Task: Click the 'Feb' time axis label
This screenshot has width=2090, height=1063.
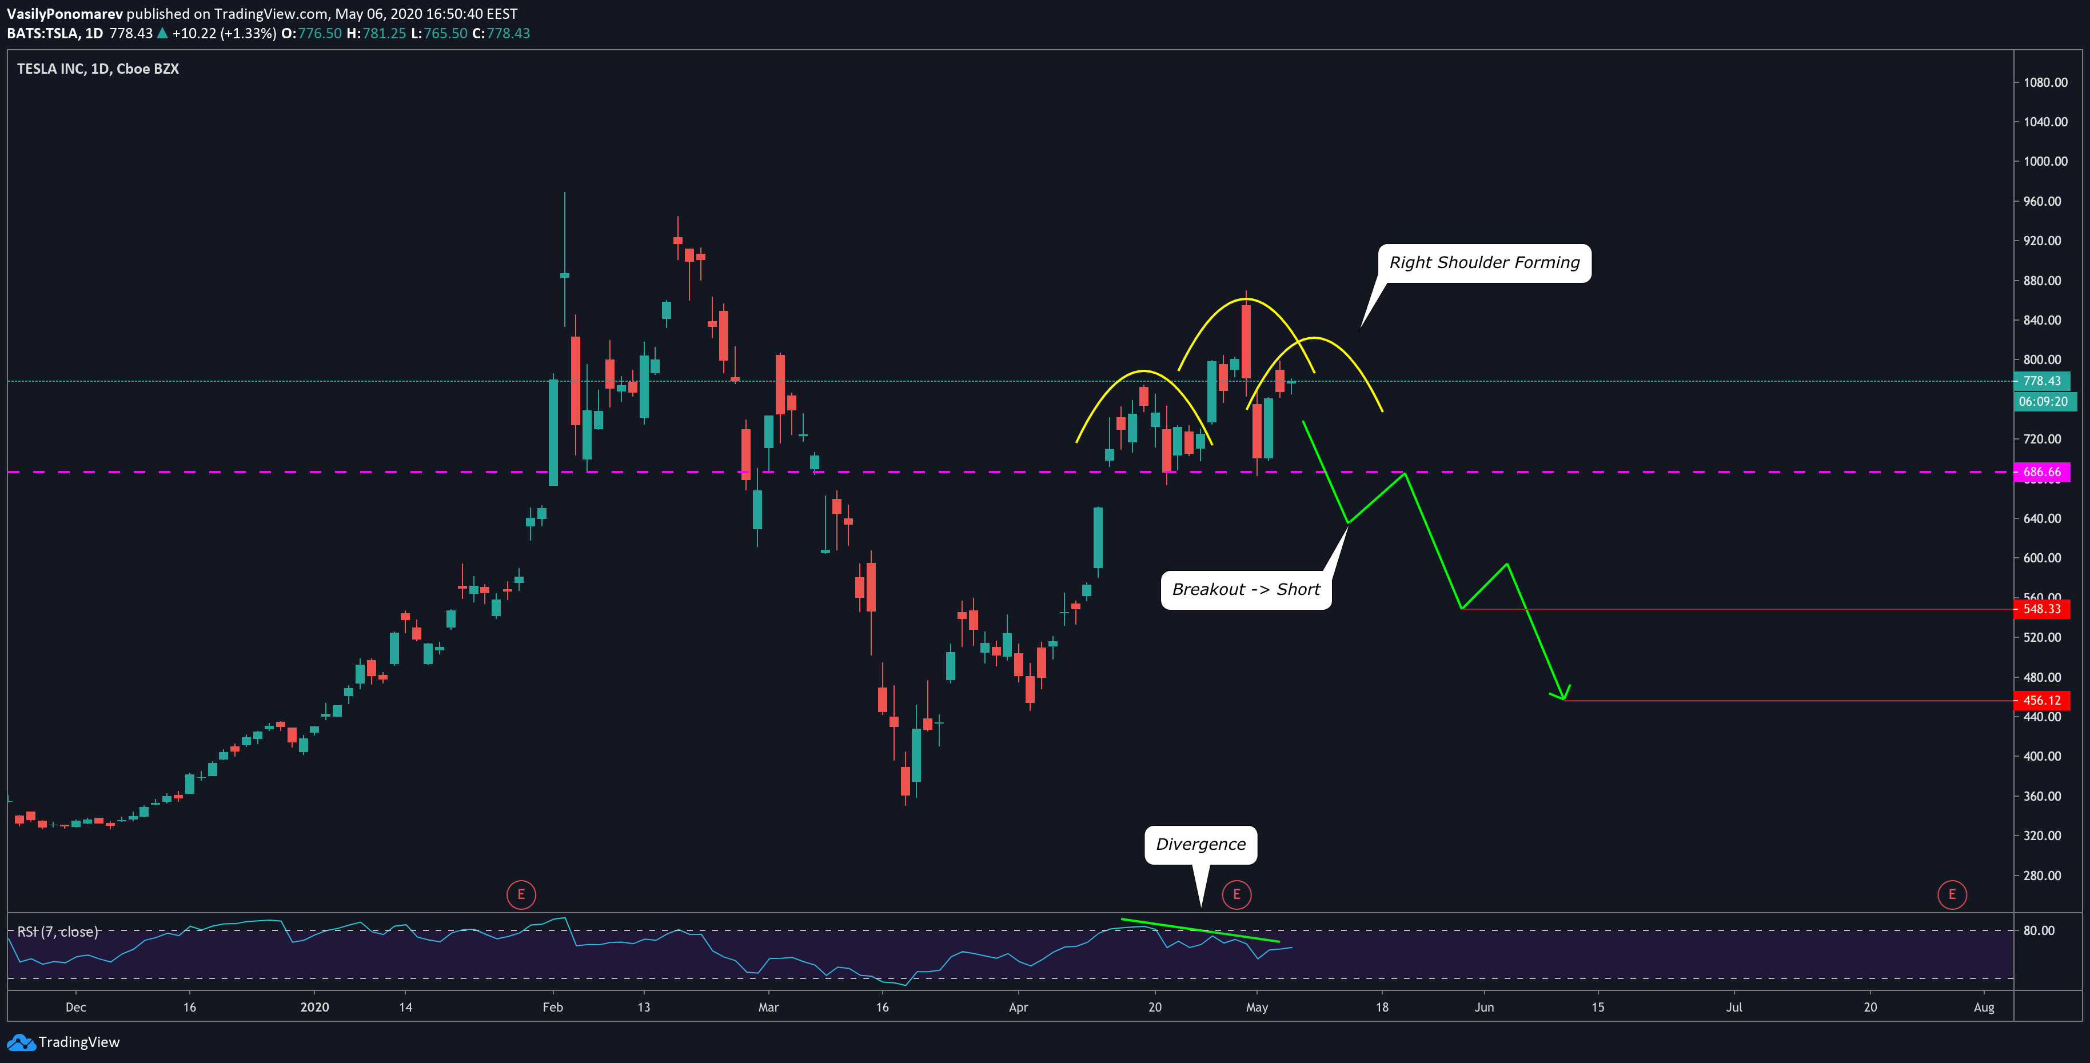Action: 553,1007
